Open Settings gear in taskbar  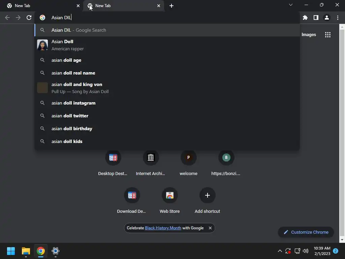pyautogui.click(x=56, y=251)
